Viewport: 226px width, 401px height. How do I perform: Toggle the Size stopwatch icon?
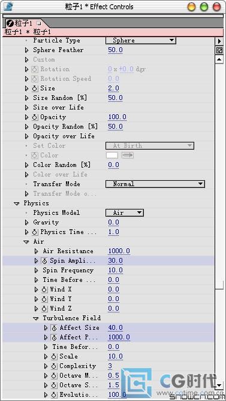coord(35,89)
